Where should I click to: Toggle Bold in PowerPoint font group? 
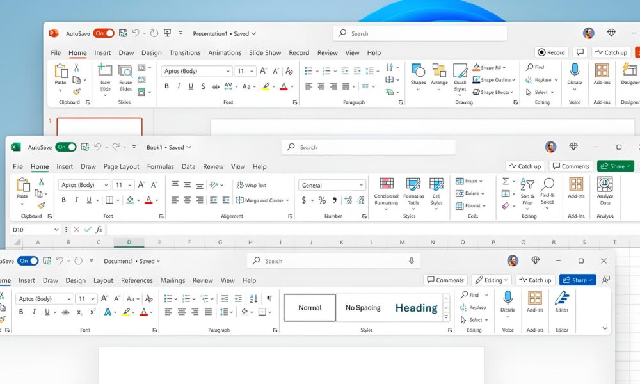[x=166, y=86]
